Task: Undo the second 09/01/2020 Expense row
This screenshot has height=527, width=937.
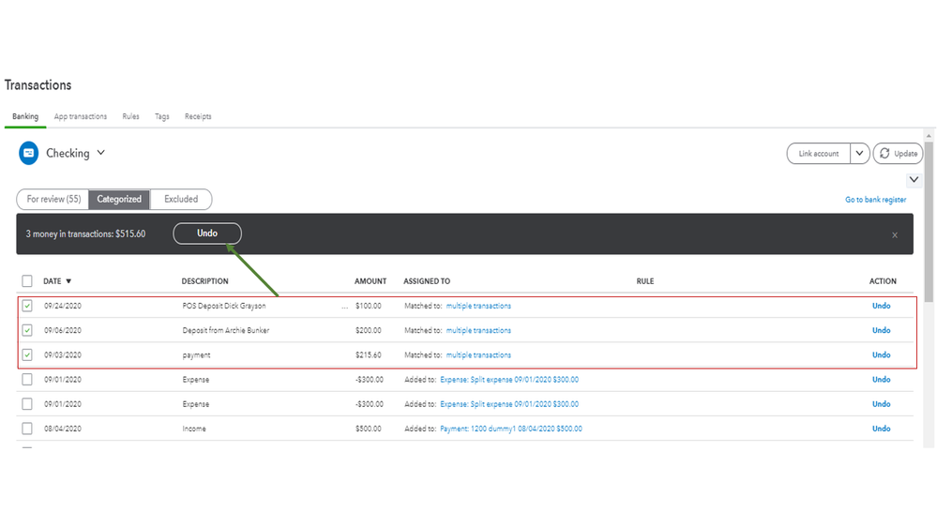Action: pyautogui.click(x=882, y=404)
